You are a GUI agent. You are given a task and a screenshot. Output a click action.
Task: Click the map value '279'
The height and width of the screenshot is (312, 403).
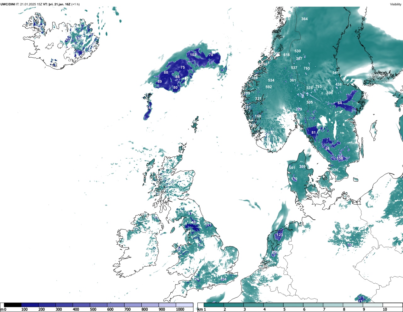(299, 109)
